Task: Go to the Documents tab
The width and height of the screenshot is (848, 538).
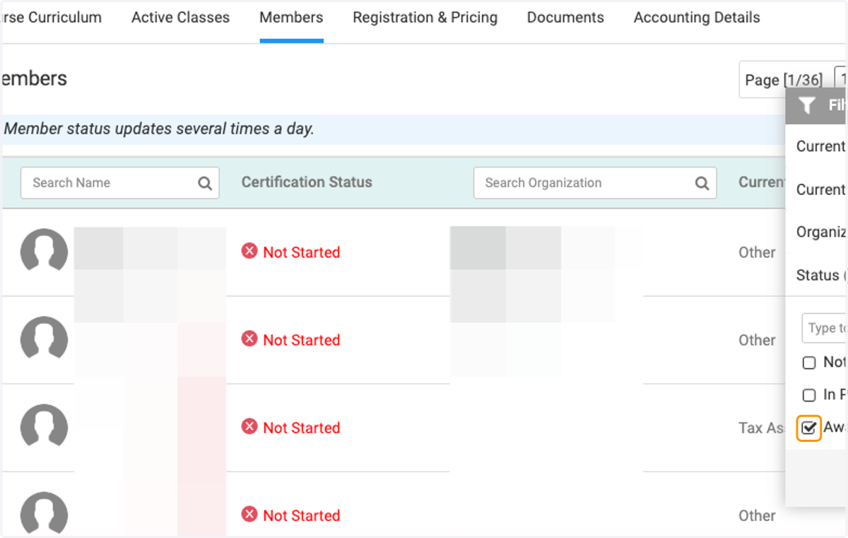Action: click(565, 18)
